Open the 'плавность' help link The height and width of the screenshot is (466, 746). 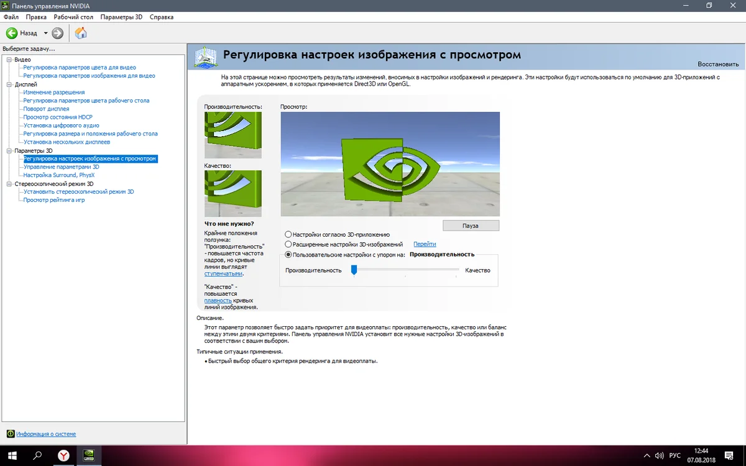(218, 300)
